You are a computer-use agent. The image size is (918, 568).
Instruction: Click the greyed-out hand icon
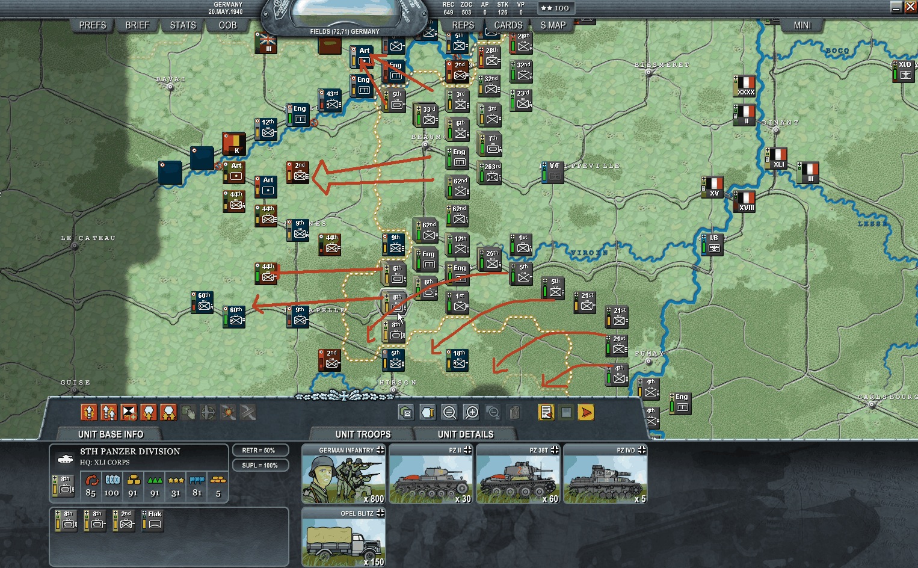tap(188, 412)
